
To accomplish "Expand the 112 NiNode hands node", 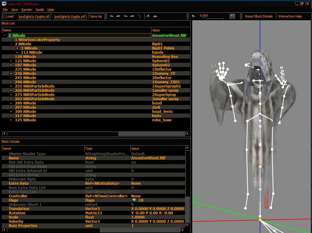I will point(17,53).
